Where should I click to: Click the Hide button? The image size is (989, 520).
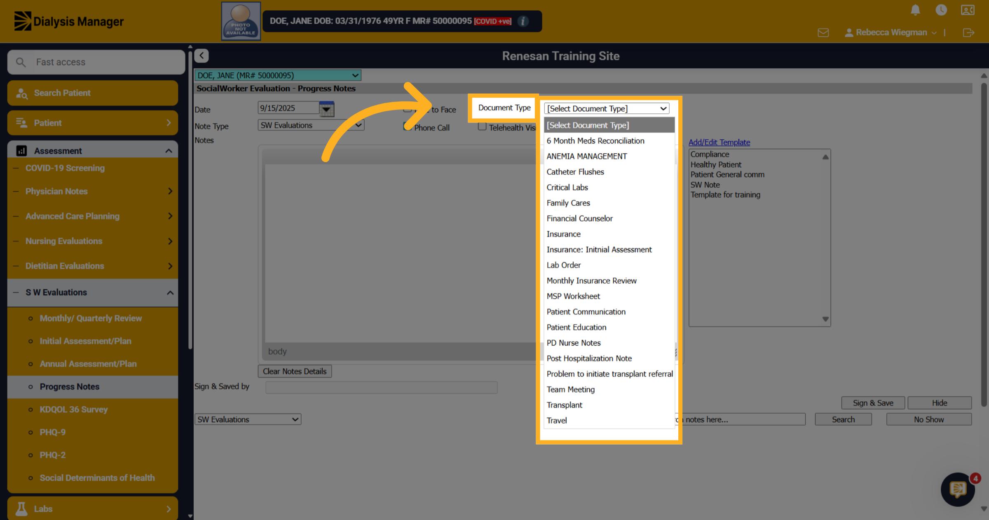pos(940,403)
